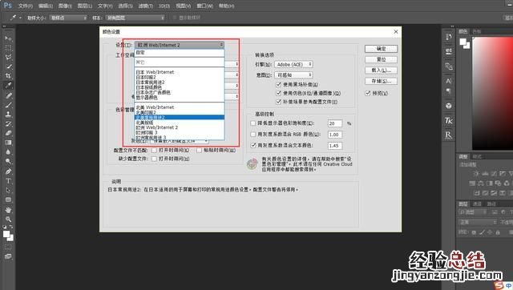Click the desaturation percent field 20

coord(335,123)
